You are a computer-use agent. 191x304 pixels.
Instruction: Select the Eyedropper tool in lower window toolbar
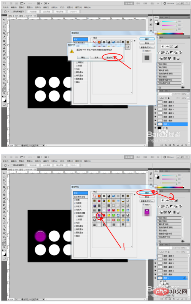tap(4, 191)
